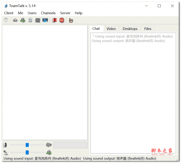The width and height of the screenshot is (181, 163).
Task: Click status bar 'Using sound output' text
Action: point(119,158)
